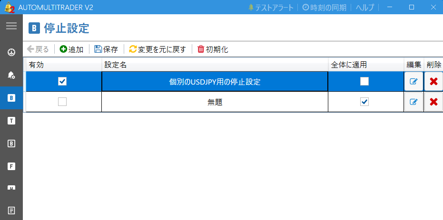Click the 戻る back button
443x220 pixels.
[38, 49]
